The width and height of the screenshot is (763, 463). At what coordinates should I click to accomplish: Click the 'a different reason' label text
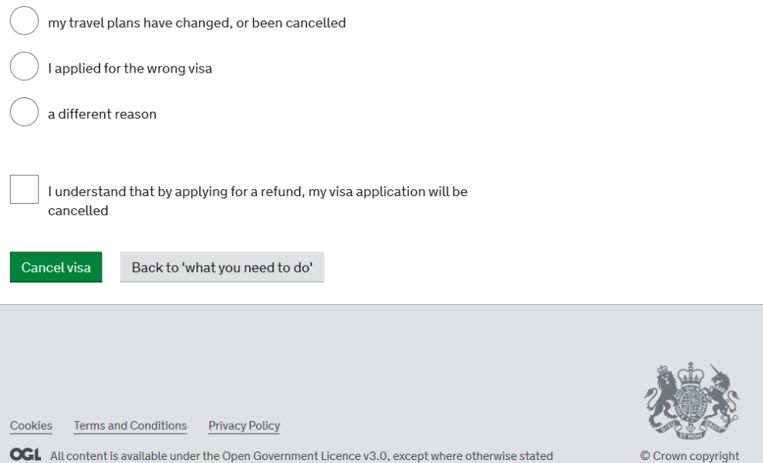tap(102, 114)
